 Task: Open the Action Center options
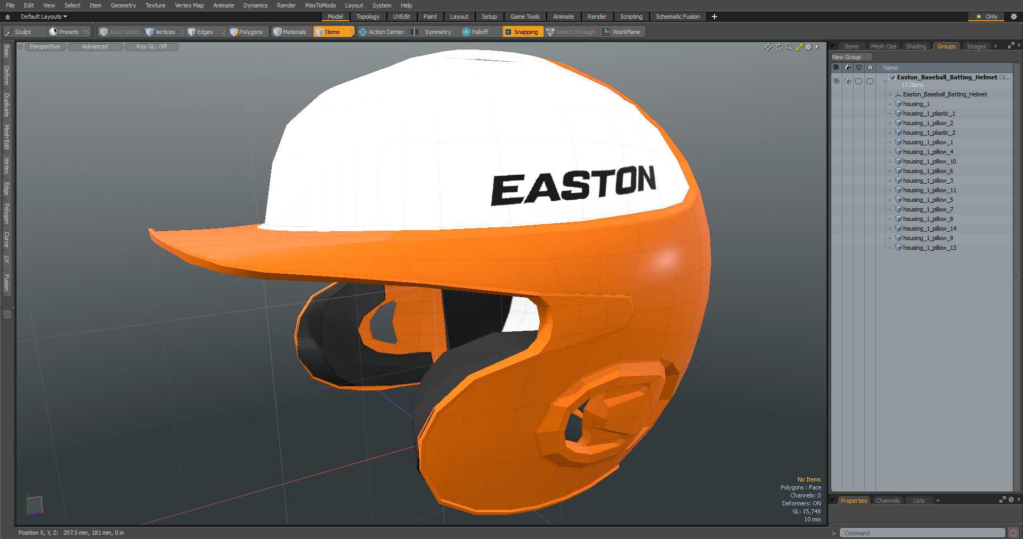[381, 32]
